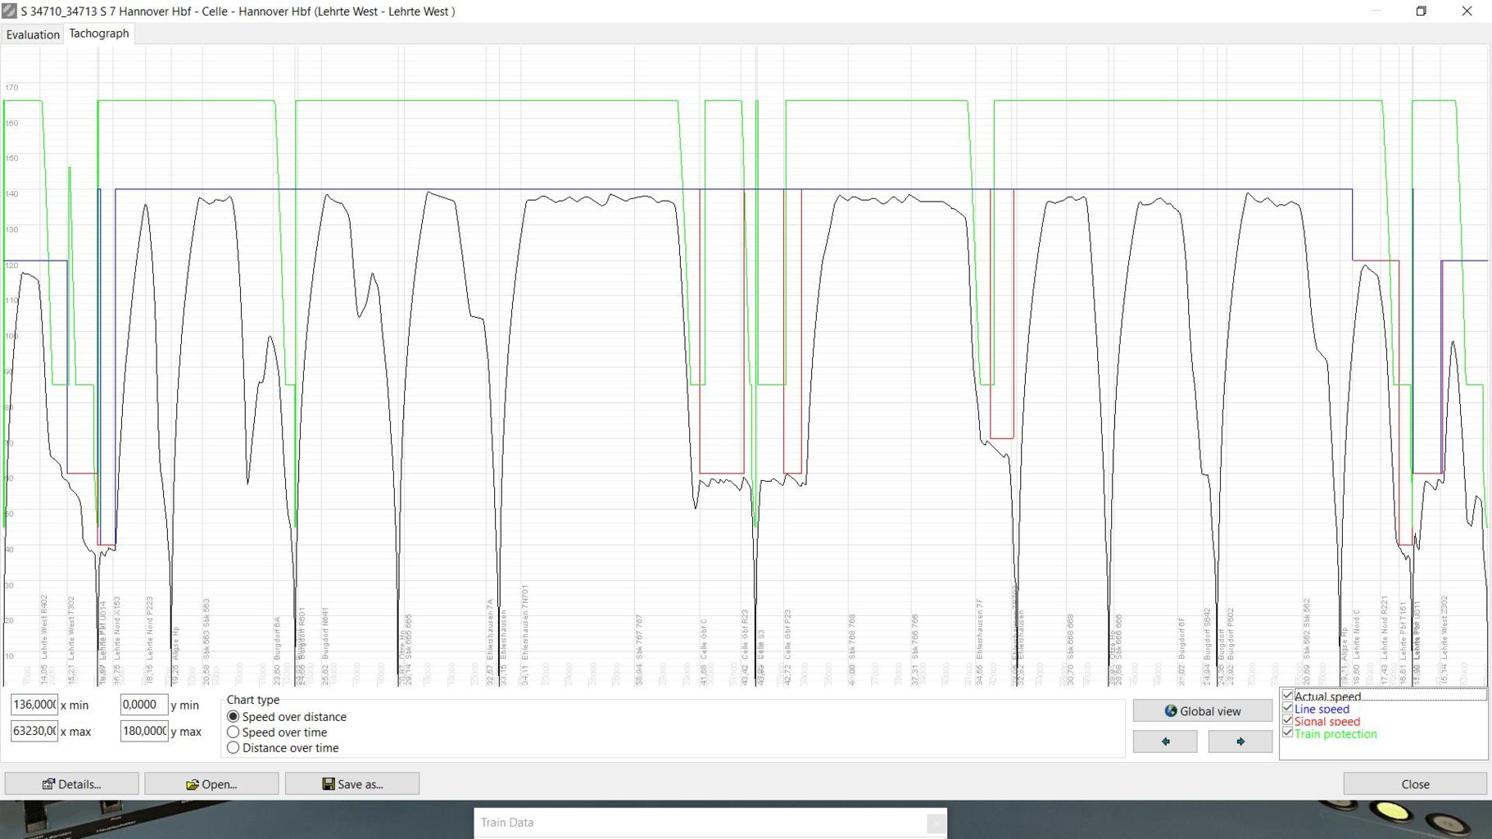Pan chart right with arrow button

1240,741
